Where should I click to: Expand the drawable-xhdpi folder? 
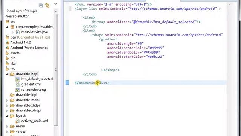(x=7, y=106)
